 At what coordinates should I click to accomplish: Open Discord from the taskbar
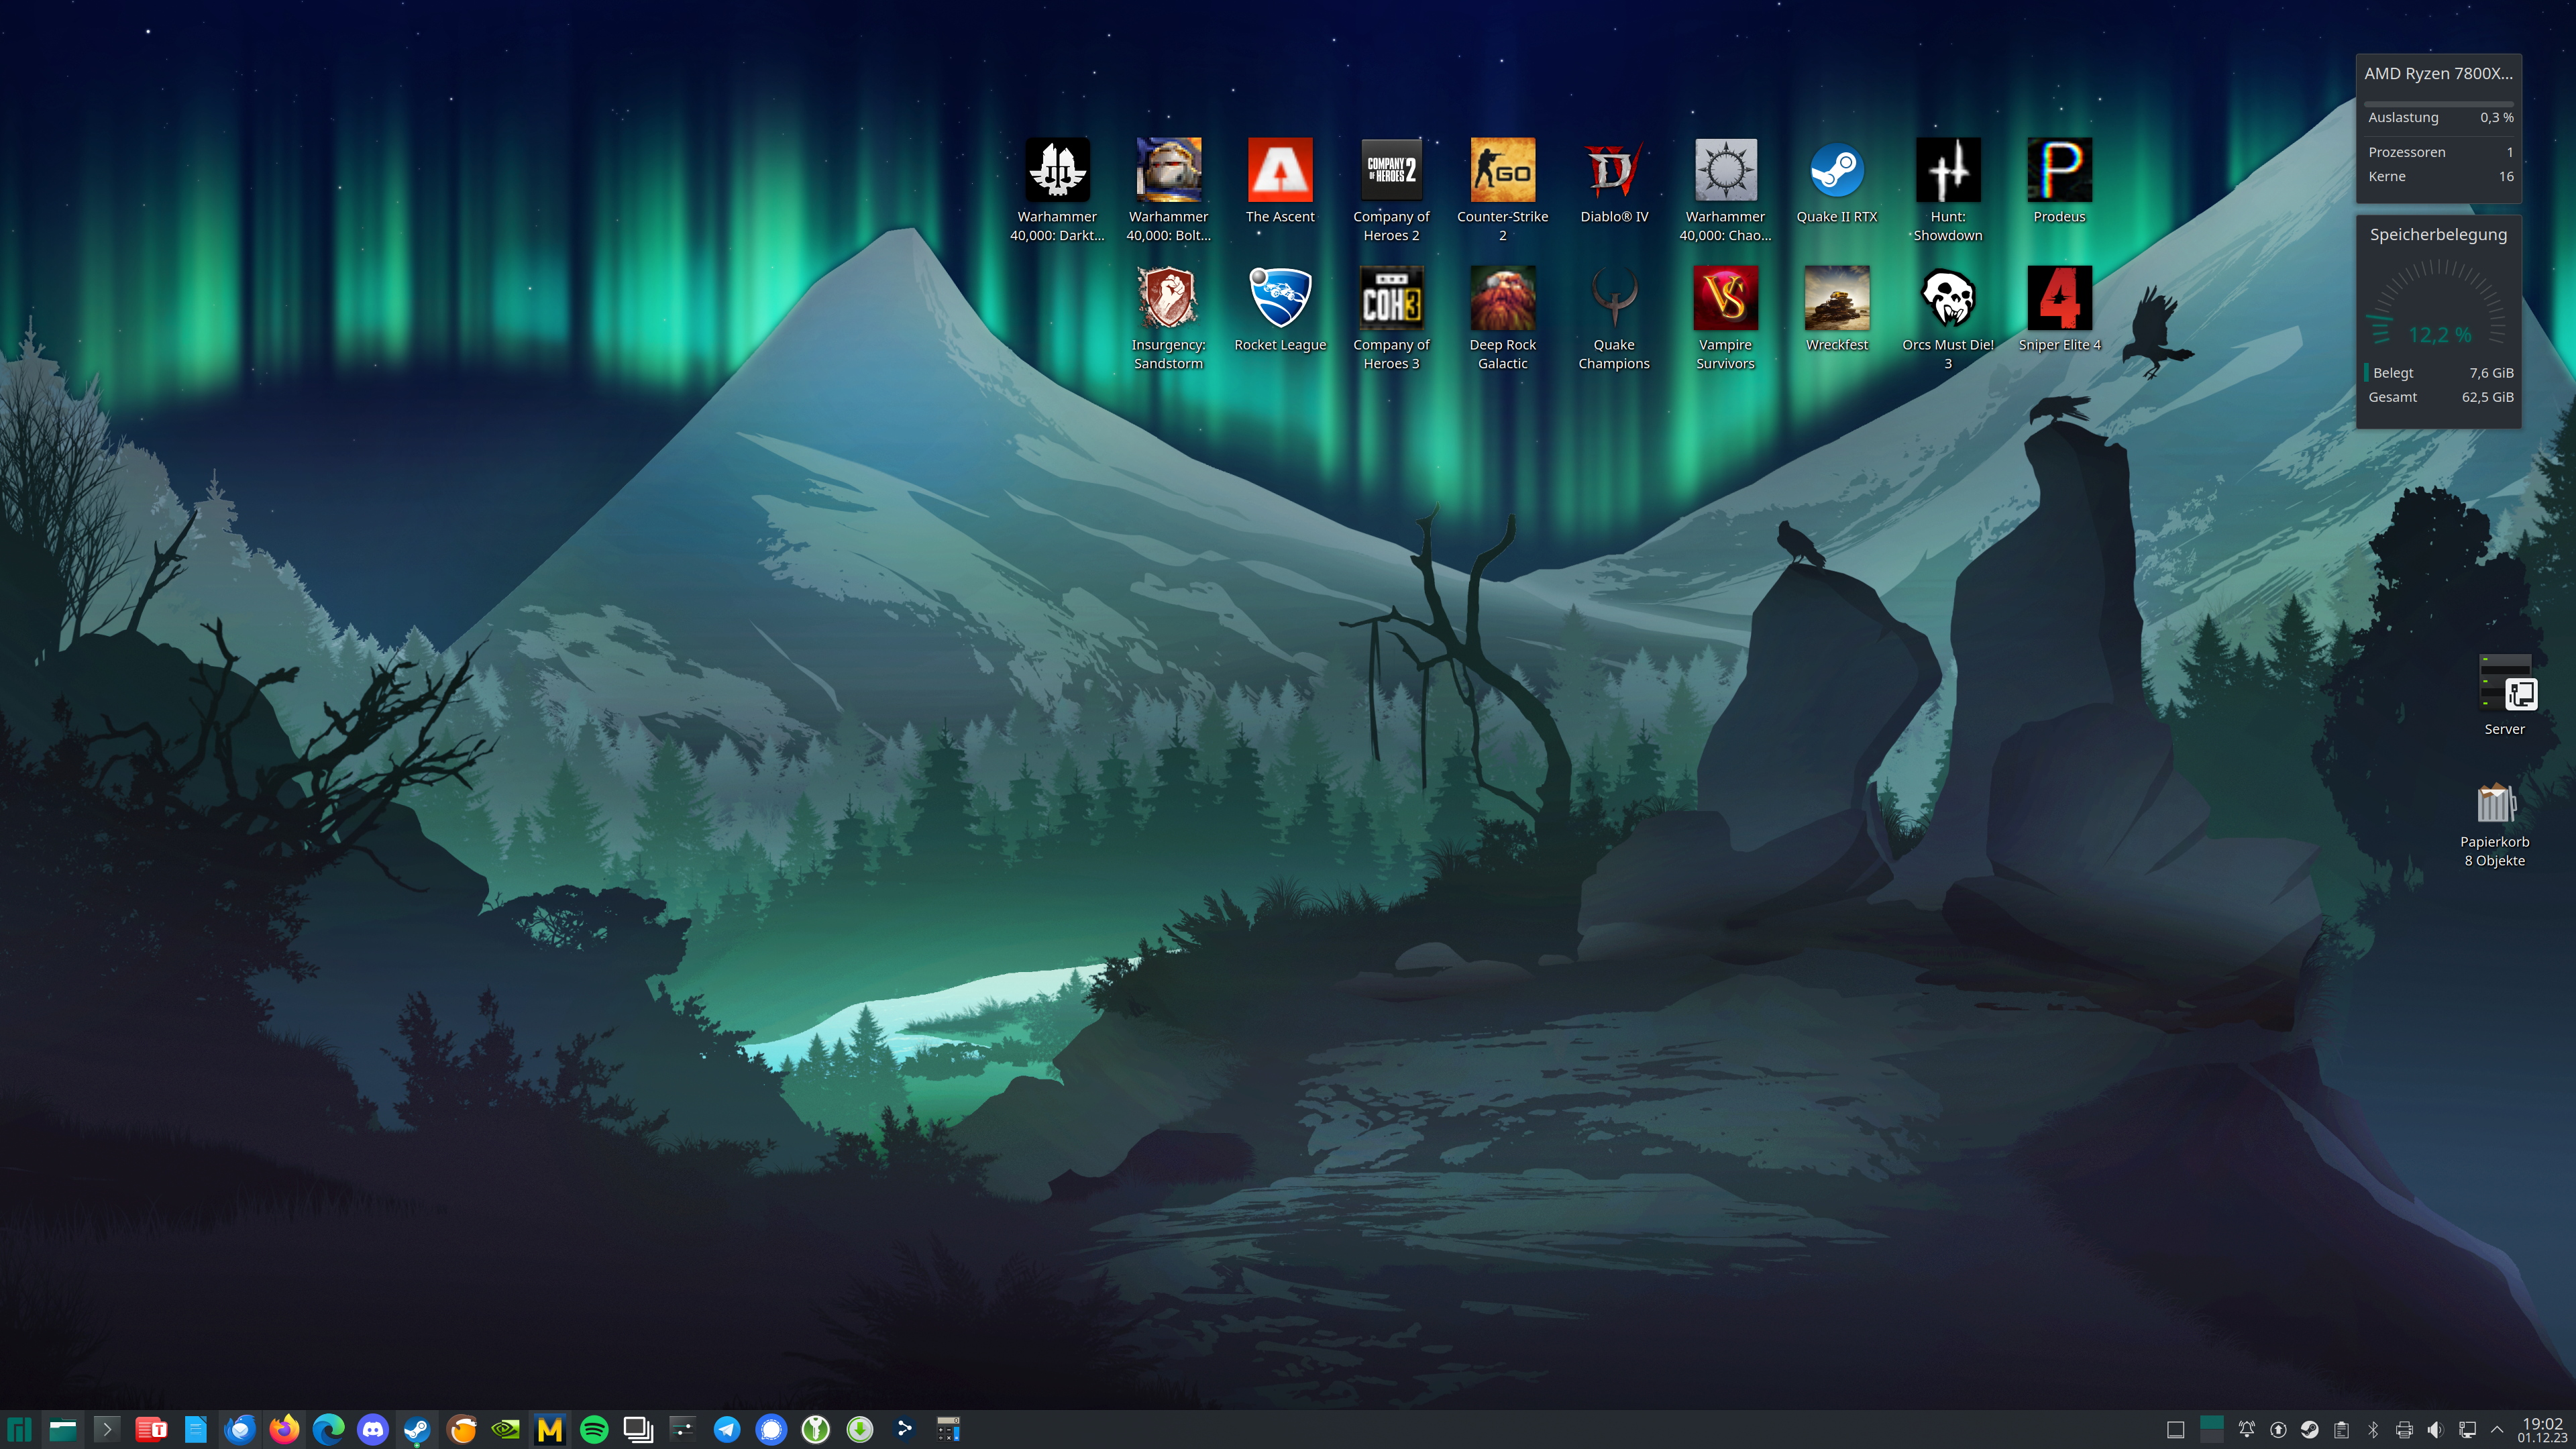tap(373, 1429)
